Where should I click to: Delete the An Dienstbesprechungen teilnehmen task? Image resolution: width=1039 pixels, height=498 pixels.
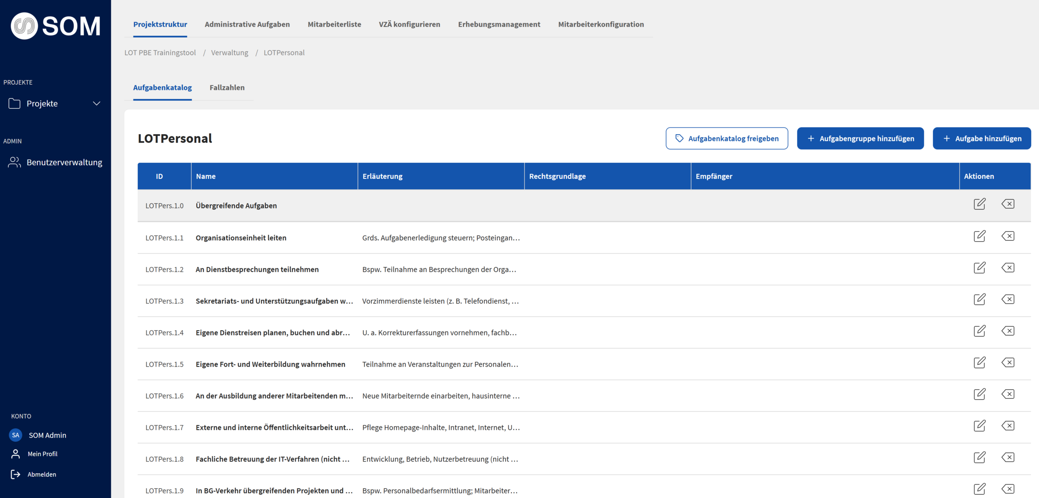pyautogui.click(x=1008, y=268)
